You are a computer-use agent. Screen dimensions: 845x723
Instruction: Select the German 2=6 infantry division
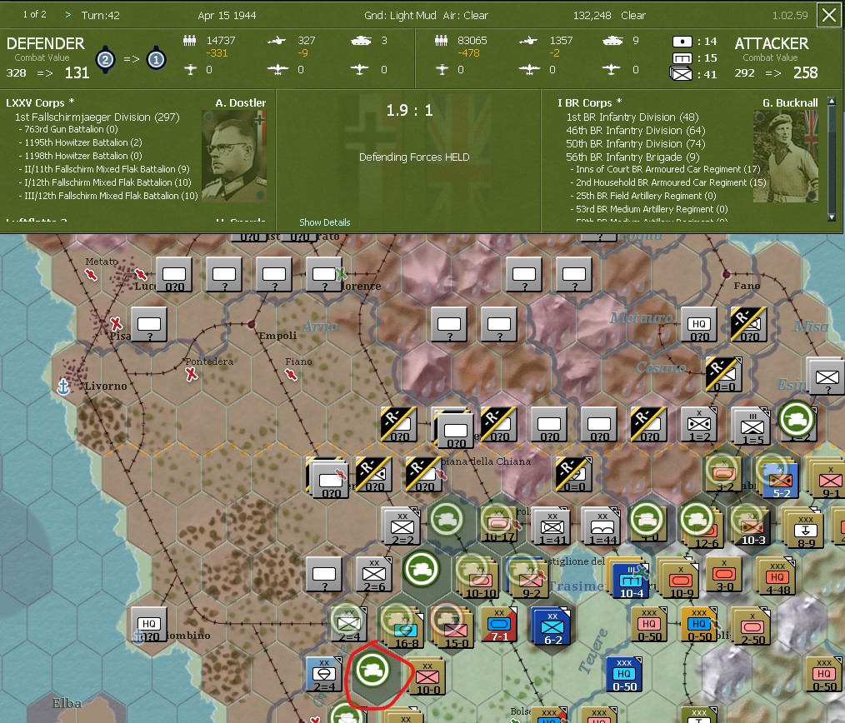[x=374, y=574]
